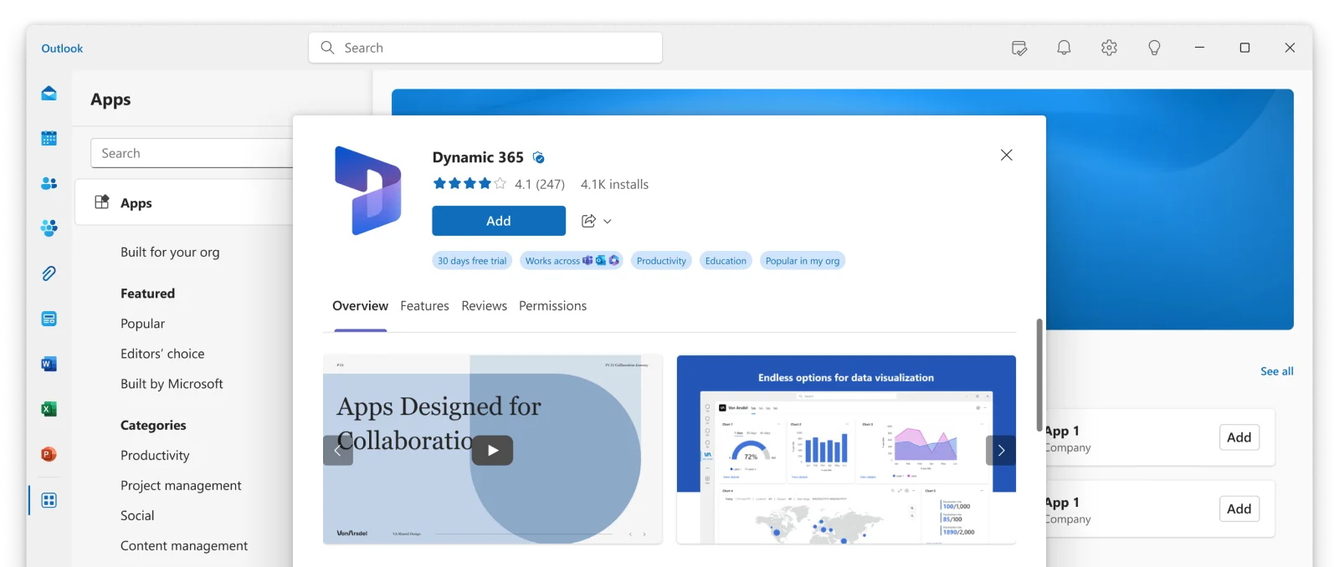Image resolution: width=1339 pixels, height=567 pixels.
Task: Switch to the Permissions tab
Action: [552, 306]
